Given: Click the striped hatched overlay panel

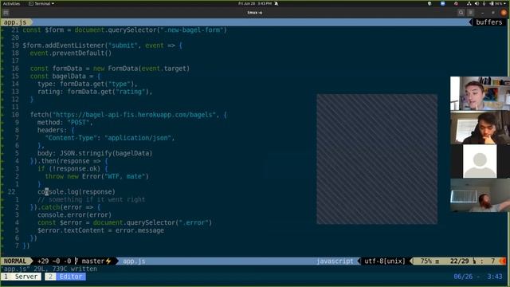Looking at the screenshot, I should coord(377,159).
